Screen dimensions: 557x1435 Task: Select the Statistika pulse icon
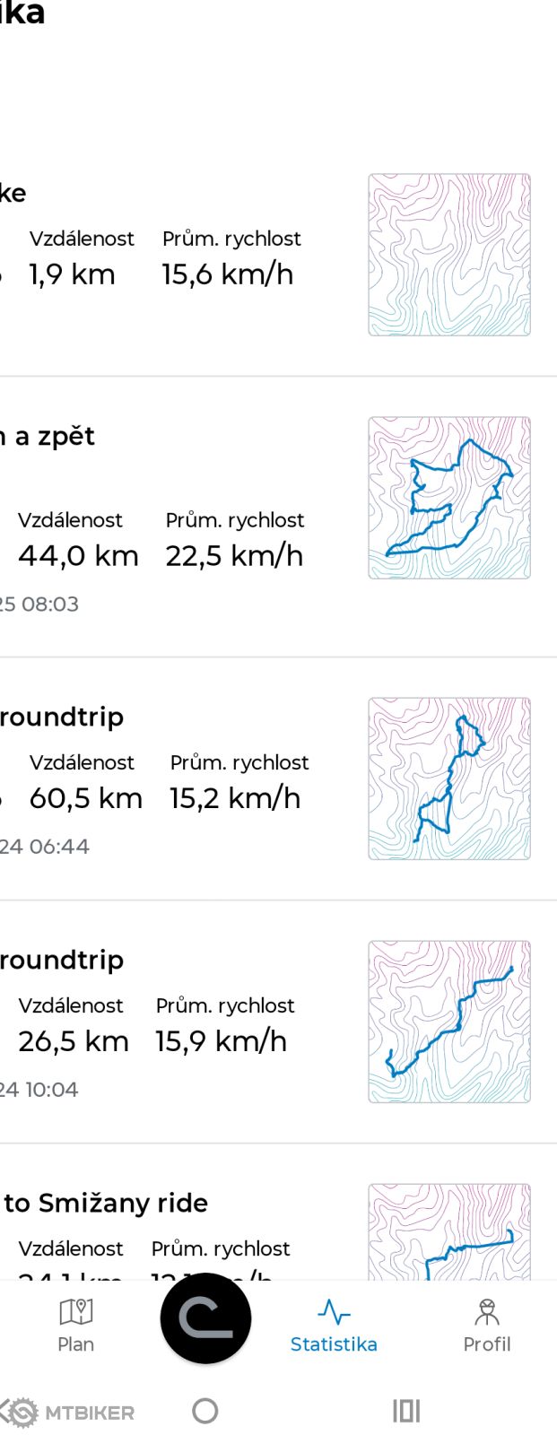tap(334, 1312)
